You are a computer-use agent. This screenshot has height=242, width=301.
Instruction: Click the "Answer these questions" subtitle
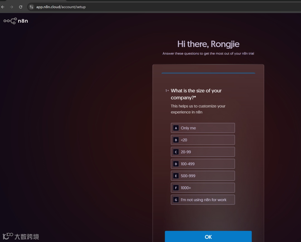pyautogui.click(x=208, y=53)
